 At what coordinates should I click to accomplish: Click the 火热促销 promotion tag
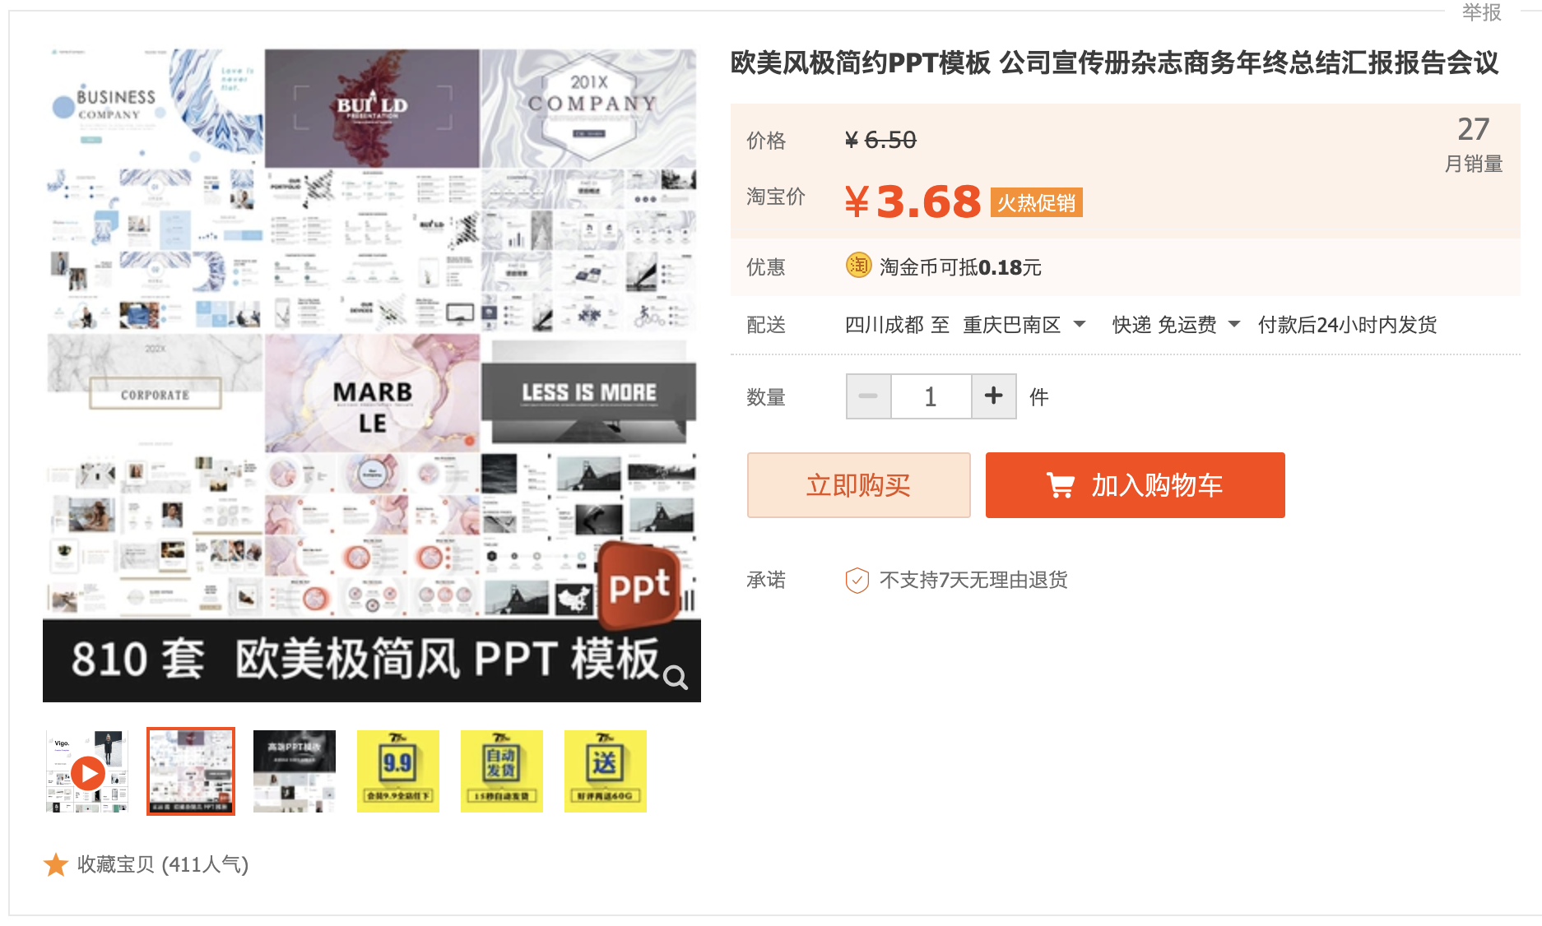pos(1036,202)
